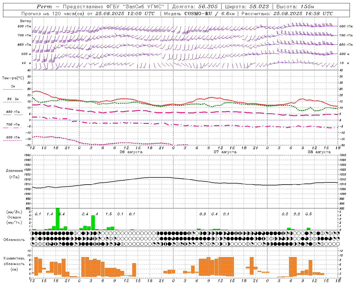
Task: Click the 'Предоставлено ФГБУ "ЗапСиб УГМС"' text
Action: tap(113, 7)
